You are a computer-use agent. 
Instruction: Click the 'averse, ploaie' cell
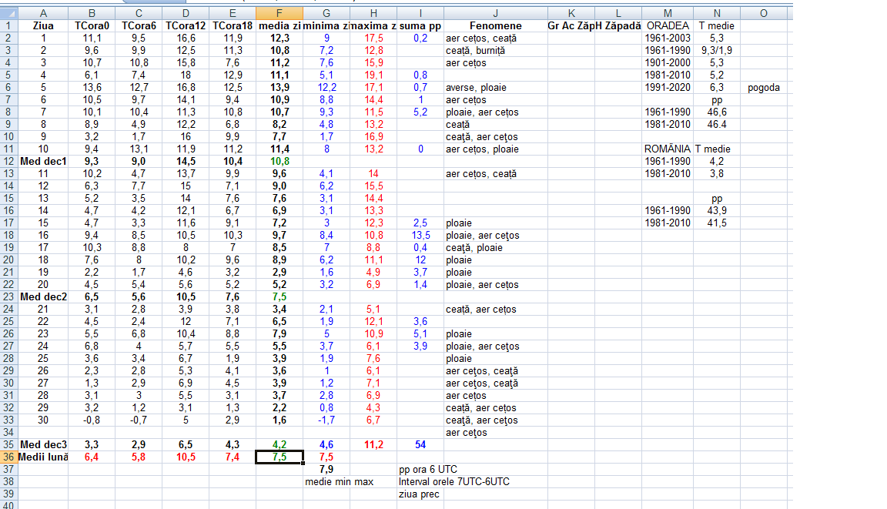coord(496,88)
